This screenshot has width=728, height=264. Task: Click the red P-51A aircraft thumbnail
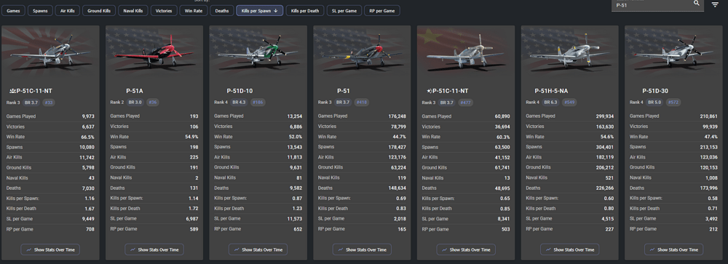pos(154,49)
